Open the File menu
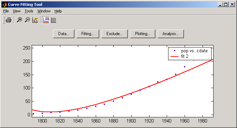 coord(6,11)
